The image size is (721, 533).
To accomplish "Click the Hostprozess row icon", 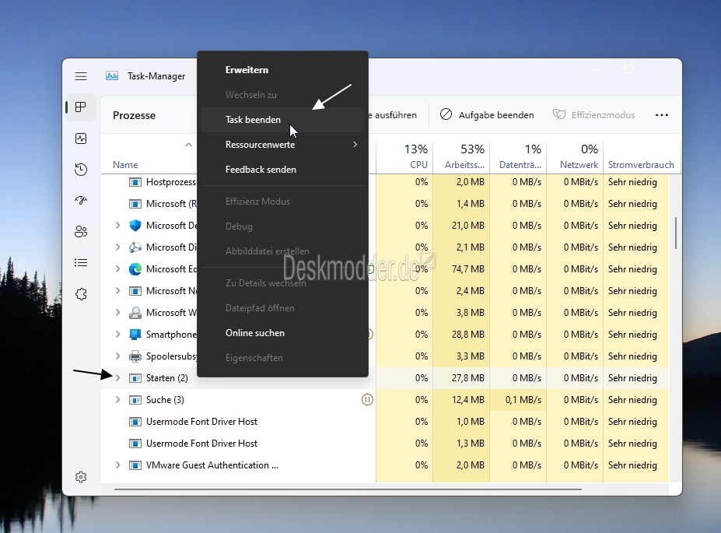I will [135, 182].
